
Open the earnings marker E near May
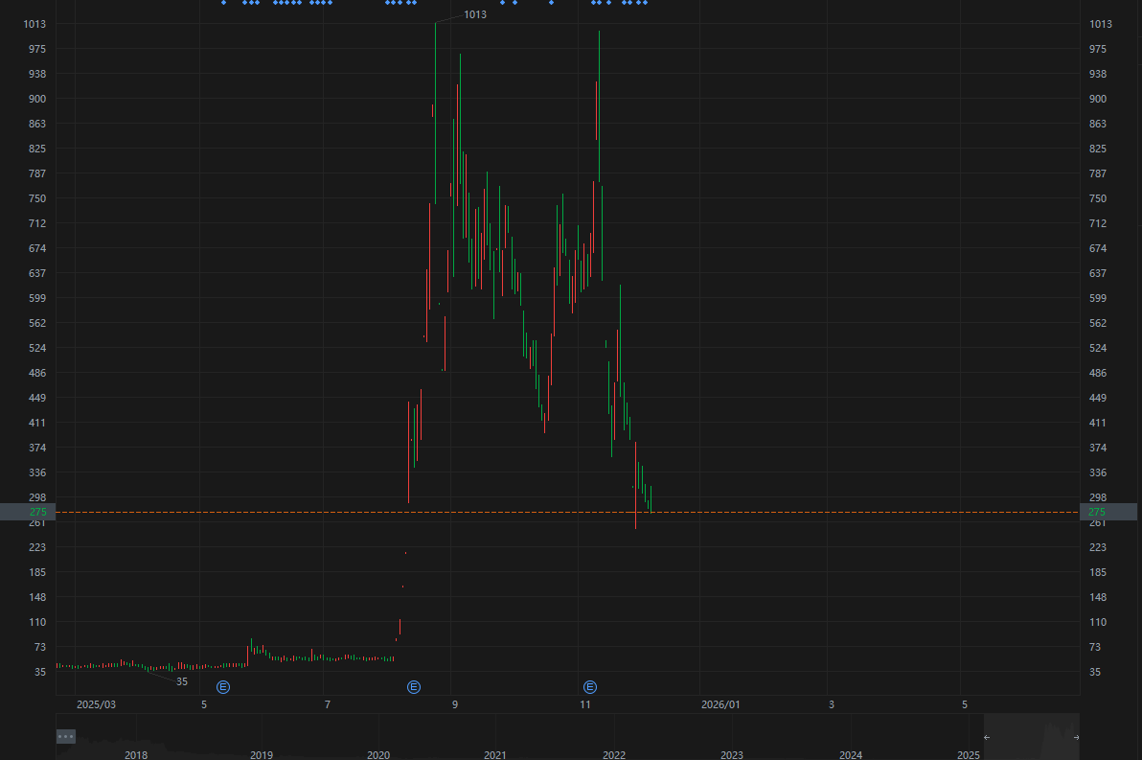pyautogui.click(x=223, y=687)
